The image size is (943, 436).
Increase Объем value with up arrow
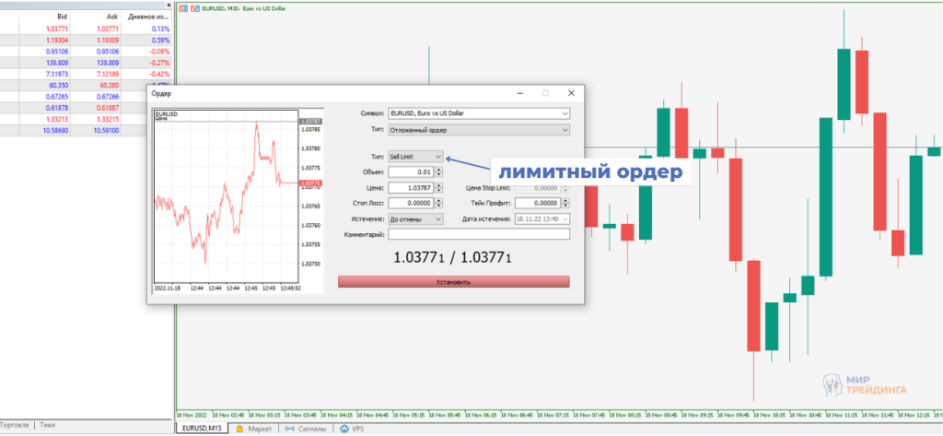pyautogui.click(x=437, y=169)
